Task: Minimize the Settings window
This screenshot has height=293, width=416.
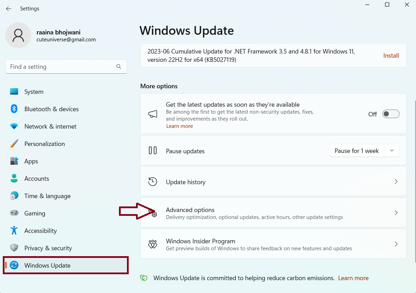Action: [367, 5]
